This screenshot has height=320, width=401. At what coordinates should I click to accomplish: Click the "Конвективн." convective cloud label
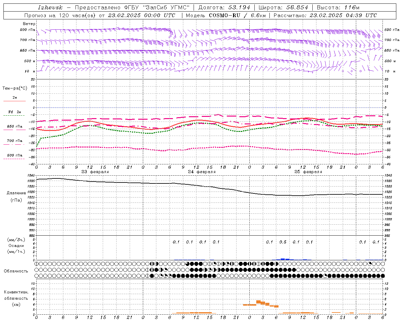16,292
